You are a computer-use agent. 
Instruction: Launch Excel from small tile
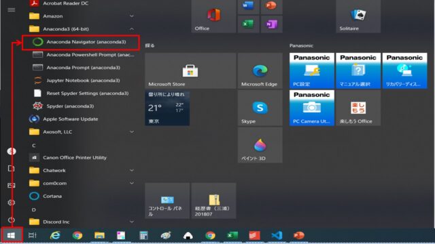248,24
